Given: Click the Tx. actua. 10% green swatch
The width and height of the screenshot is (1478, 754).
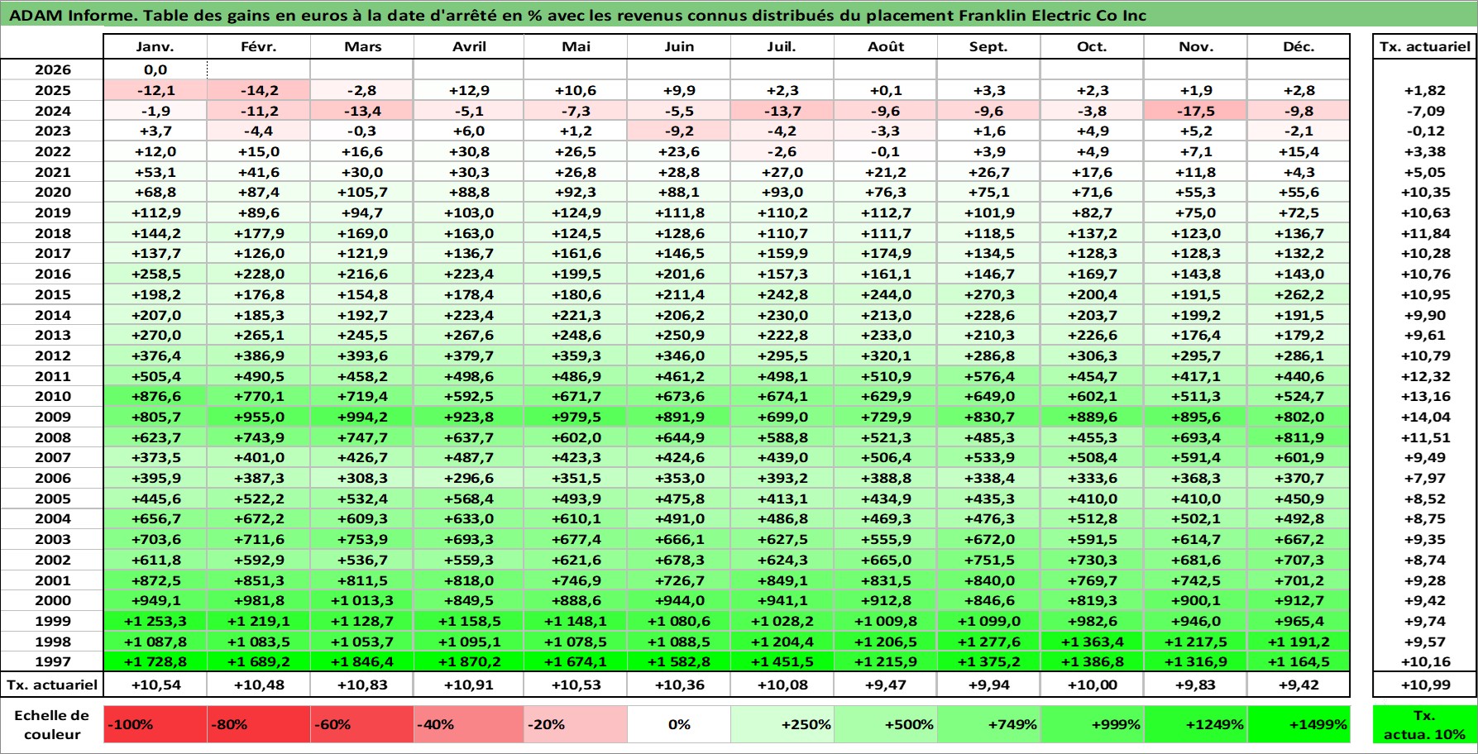Looking at the screenshot, I should click(1425, 724).
